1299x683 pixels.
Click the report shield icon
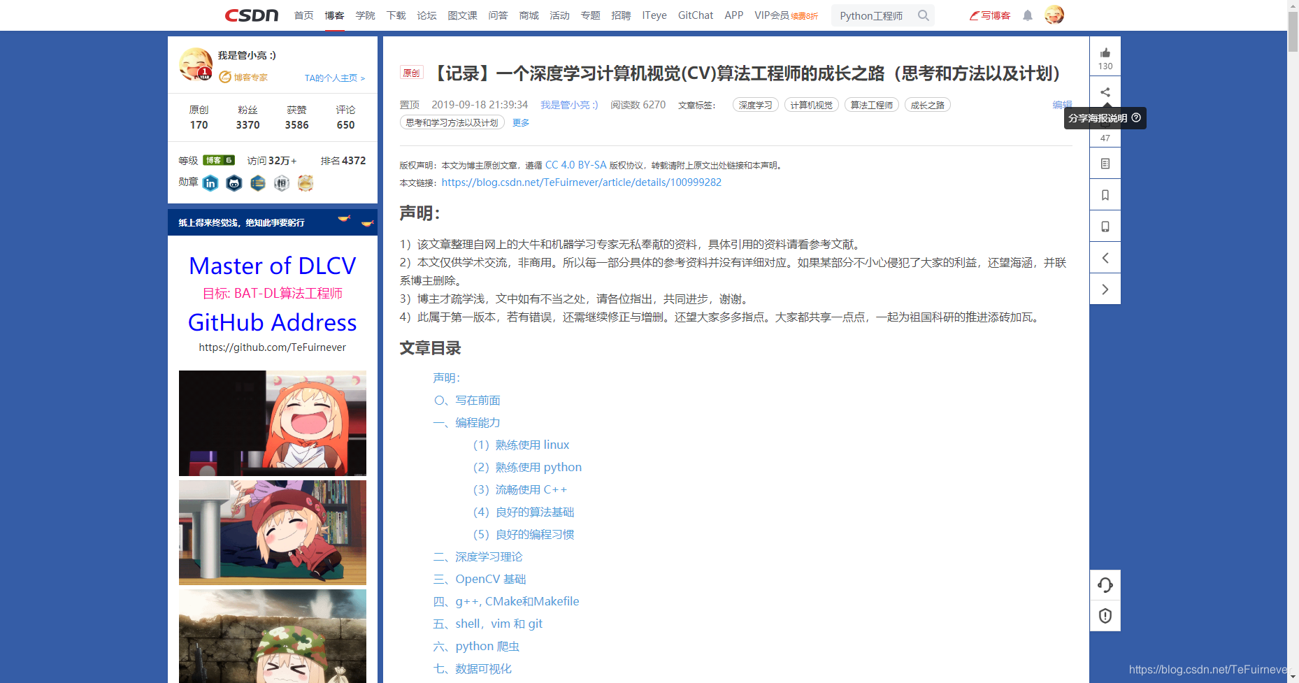coord(1105,616)
